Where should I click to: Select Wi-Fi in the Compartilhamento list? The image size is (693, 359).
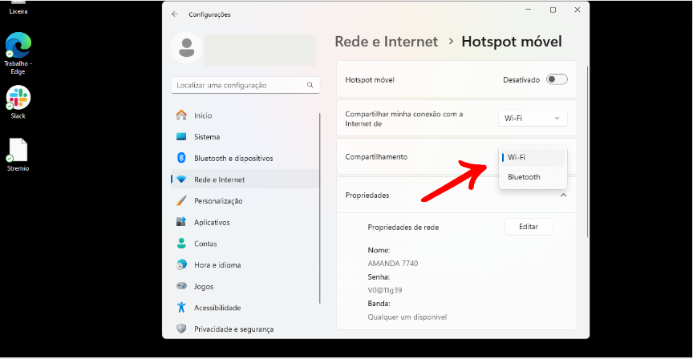(533, 157)
